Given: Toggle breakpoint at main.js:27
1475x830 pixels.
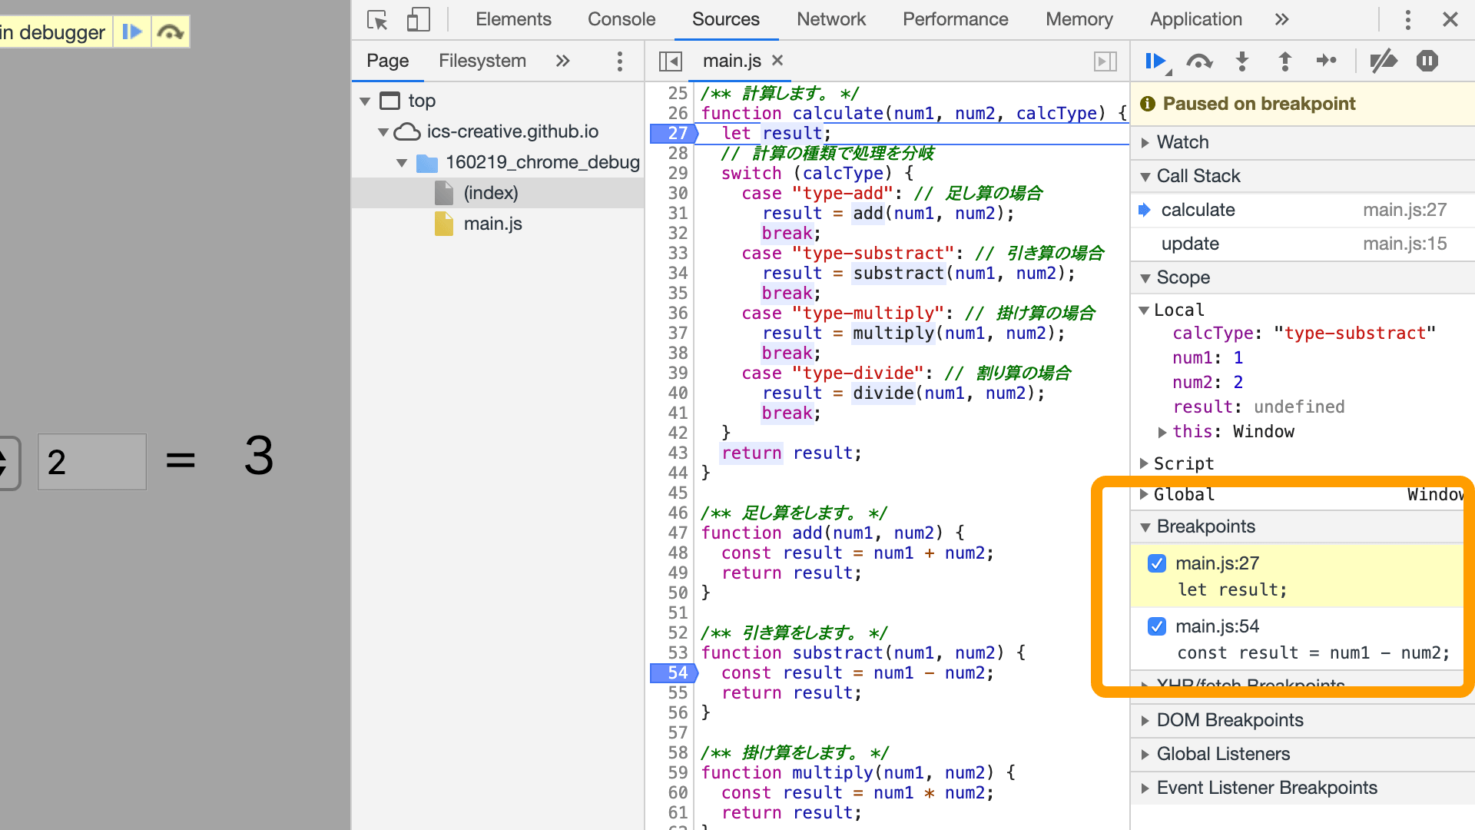Looking at the screenshot, I should click(x=1156, y=563).
